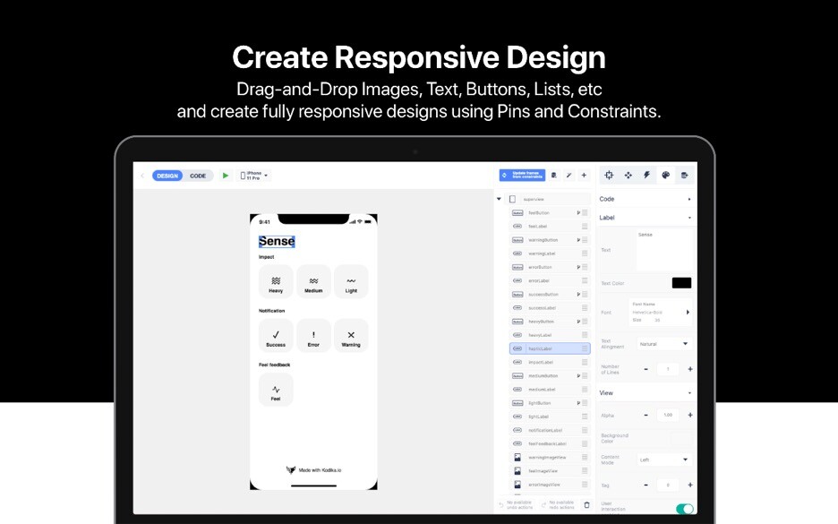This screenshot has height=524, width=838.
Task: Click the Alpha value field
Action: point(668,415)
